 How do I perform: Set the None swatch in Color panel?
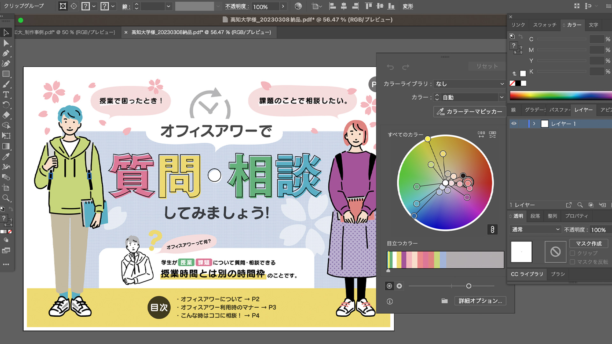click(x=512, y=83)
